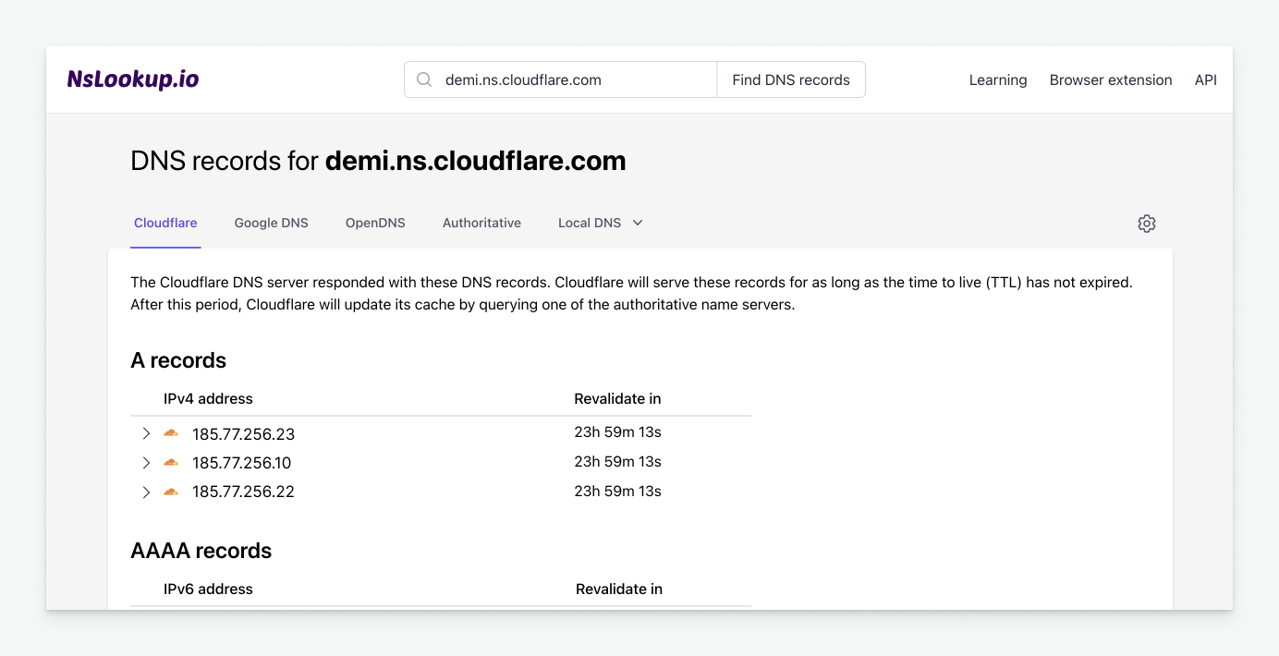
Task: Click Cloudflare logo beside 185.77.256.23
Action: click(171, 432)
